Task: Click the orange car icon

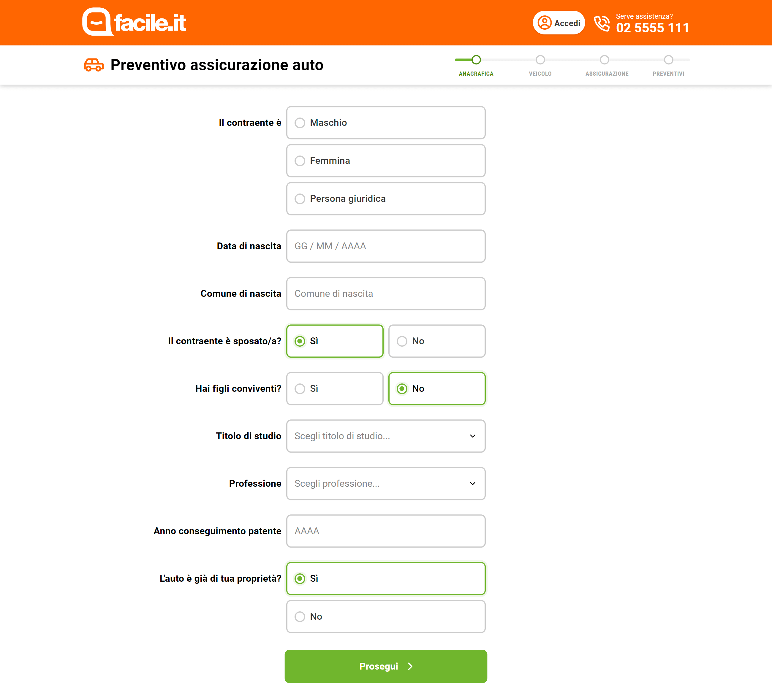Action: pos(94,65)
